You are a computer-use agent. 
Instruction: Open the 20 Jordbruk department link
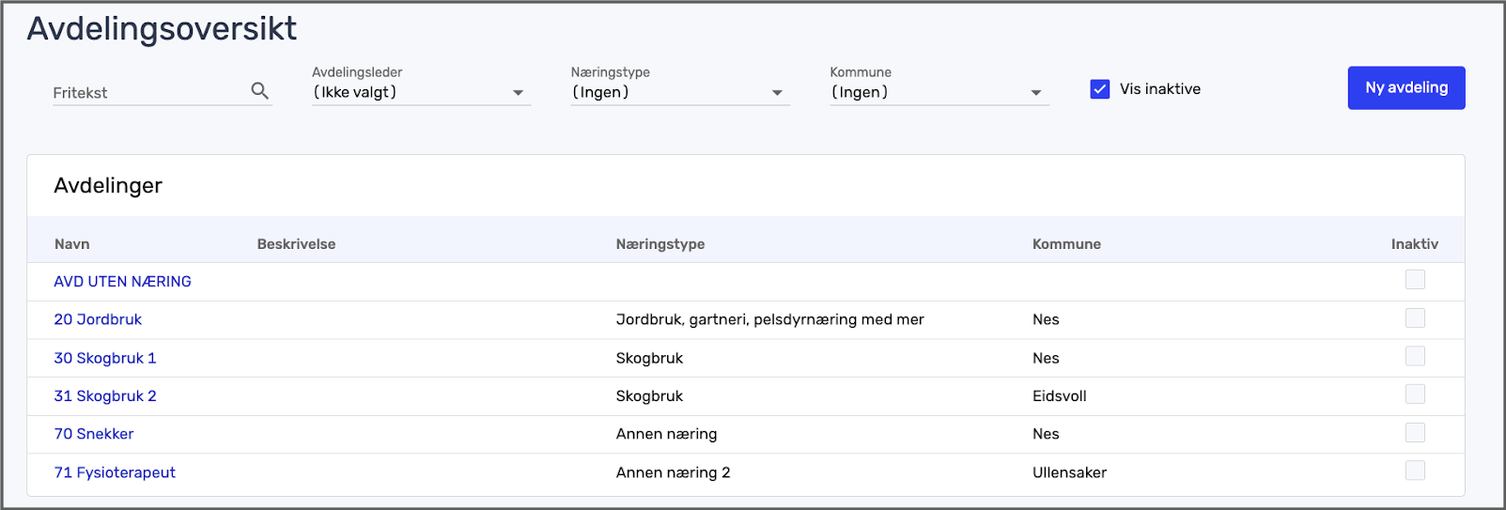pos(98,319)
